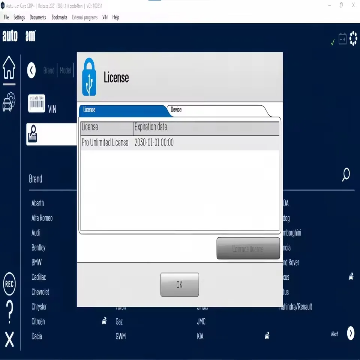Click the Brand breadcrumb label
This screenshot has height=360, width=360.
tap(49, 70)
